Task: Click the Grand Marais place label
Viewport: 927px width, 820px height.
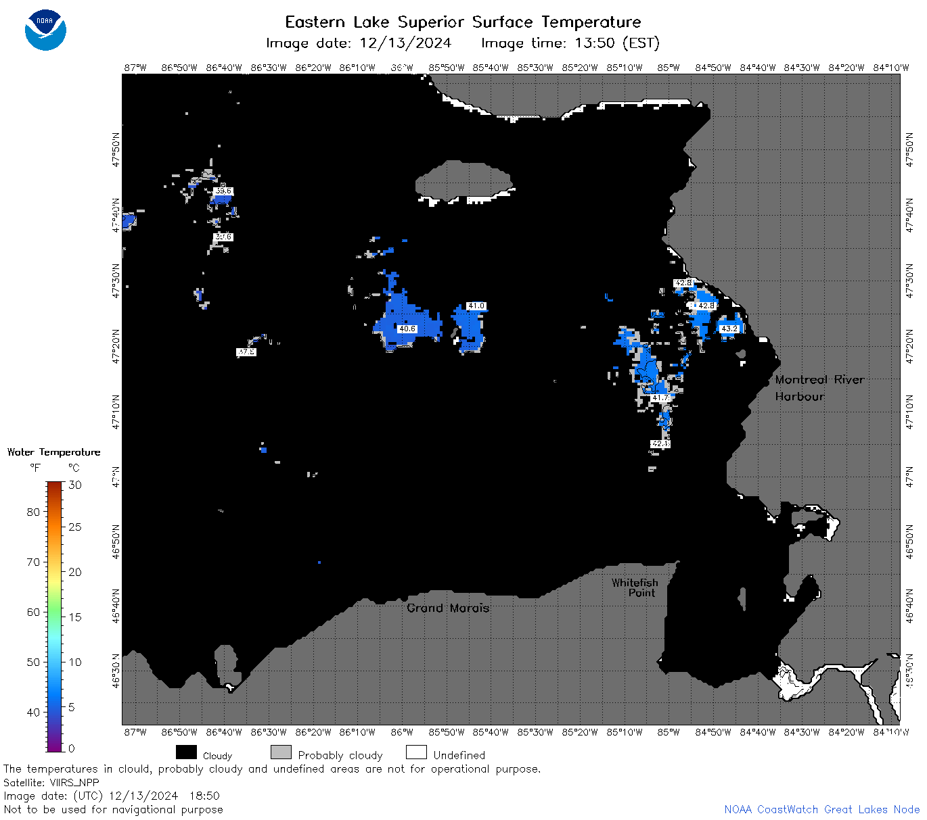Action: [448, 608]
